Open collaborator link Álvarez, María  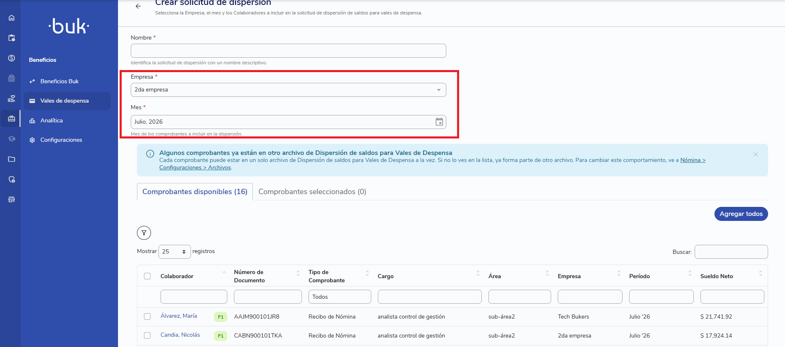tap(179, 316)
